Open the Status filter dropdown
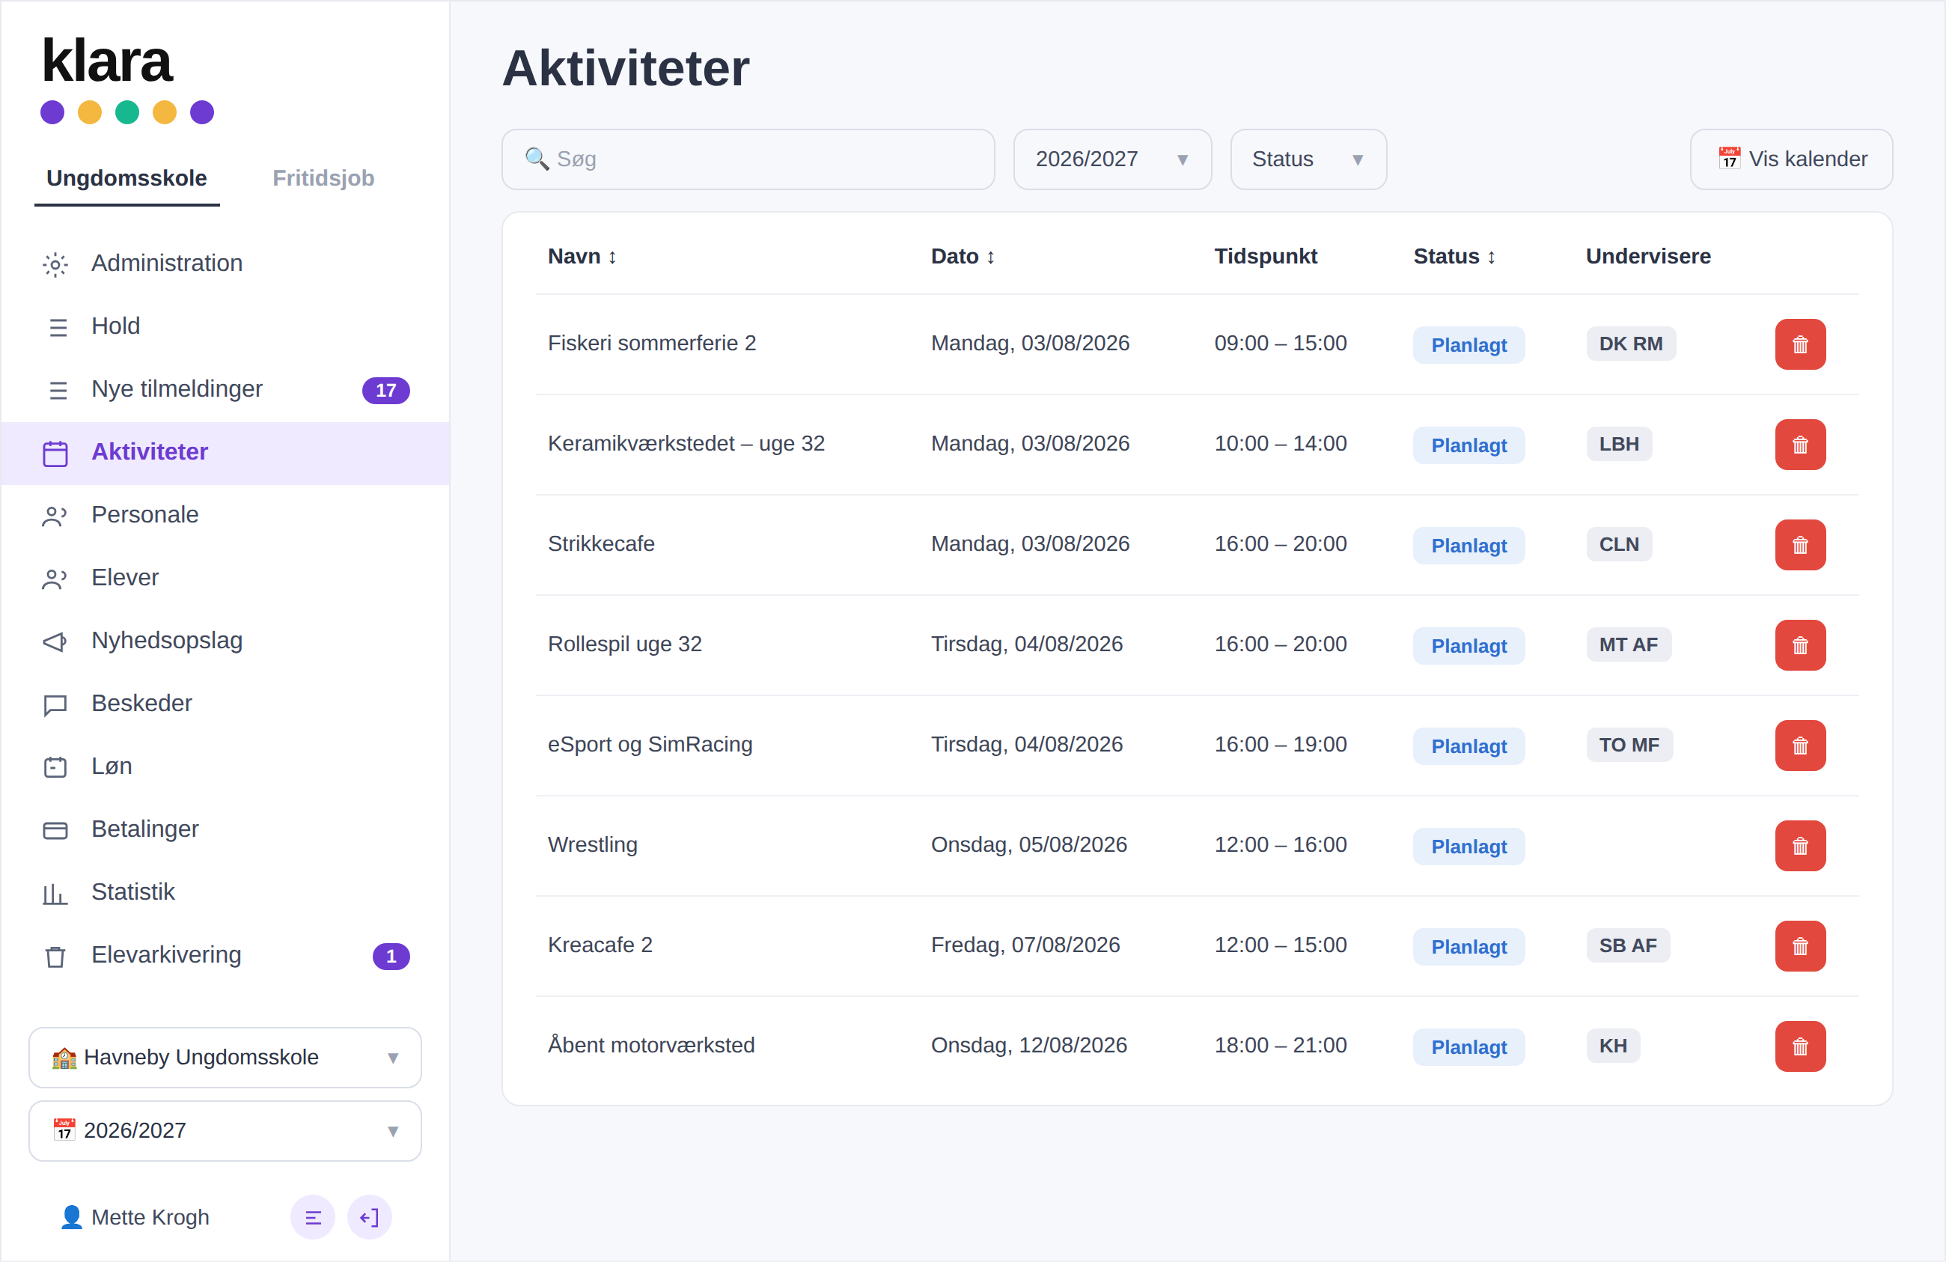1946x1262 pixels. coord(1308,159)
